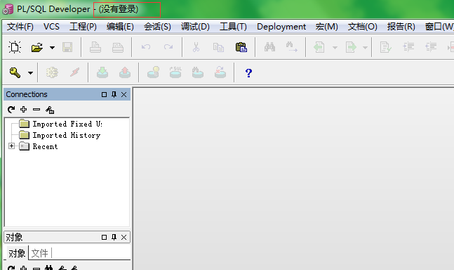The height and width of the screenshot is (270, 454).
Task: Click the find database objects binoculars icon
Action: [198, 72]
